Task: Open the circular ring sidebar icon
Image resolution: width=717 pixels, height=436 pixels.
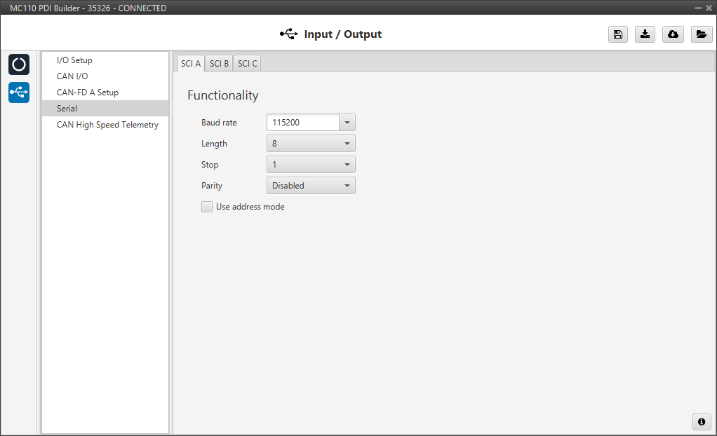Action: pos(19,64)
